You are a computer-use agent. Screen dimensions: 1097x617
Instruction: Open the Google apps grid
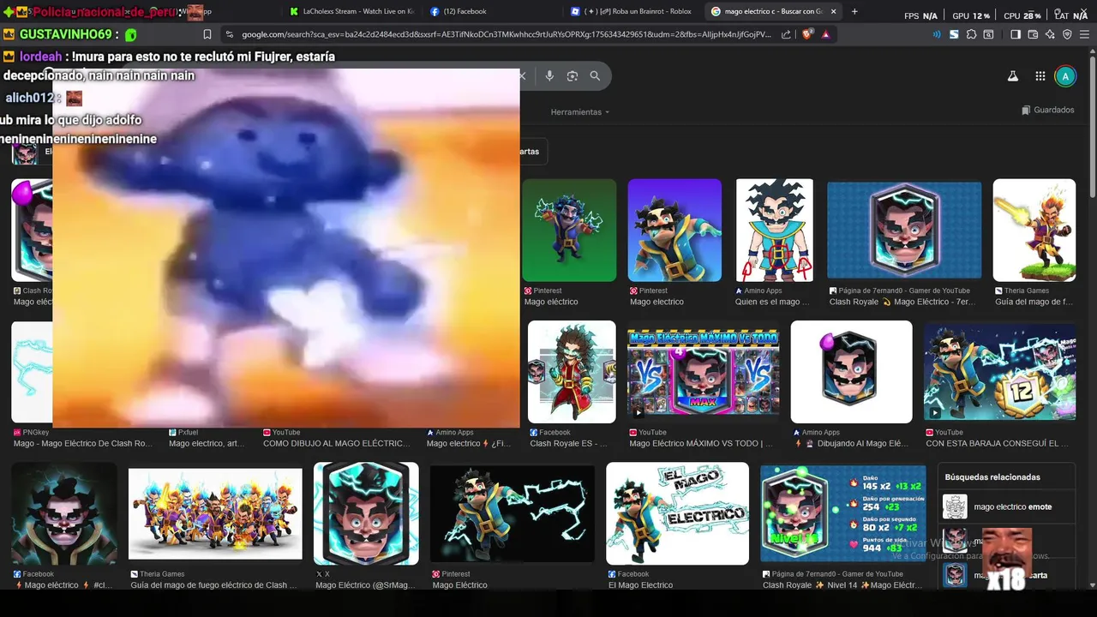1040,75
